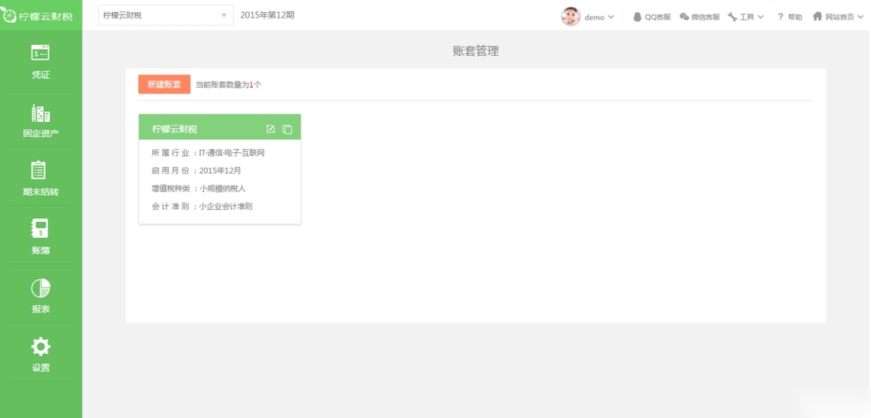Open the 帮助 help link
Image resolution: width=871 pixels, height=418 pixels.
tap(790, 17)
